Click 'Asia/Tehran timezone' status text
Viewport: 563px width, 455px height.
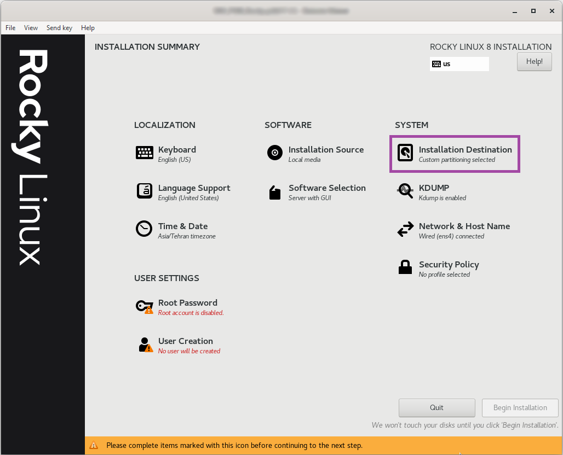pyautogui.click(x=187, y=236)
